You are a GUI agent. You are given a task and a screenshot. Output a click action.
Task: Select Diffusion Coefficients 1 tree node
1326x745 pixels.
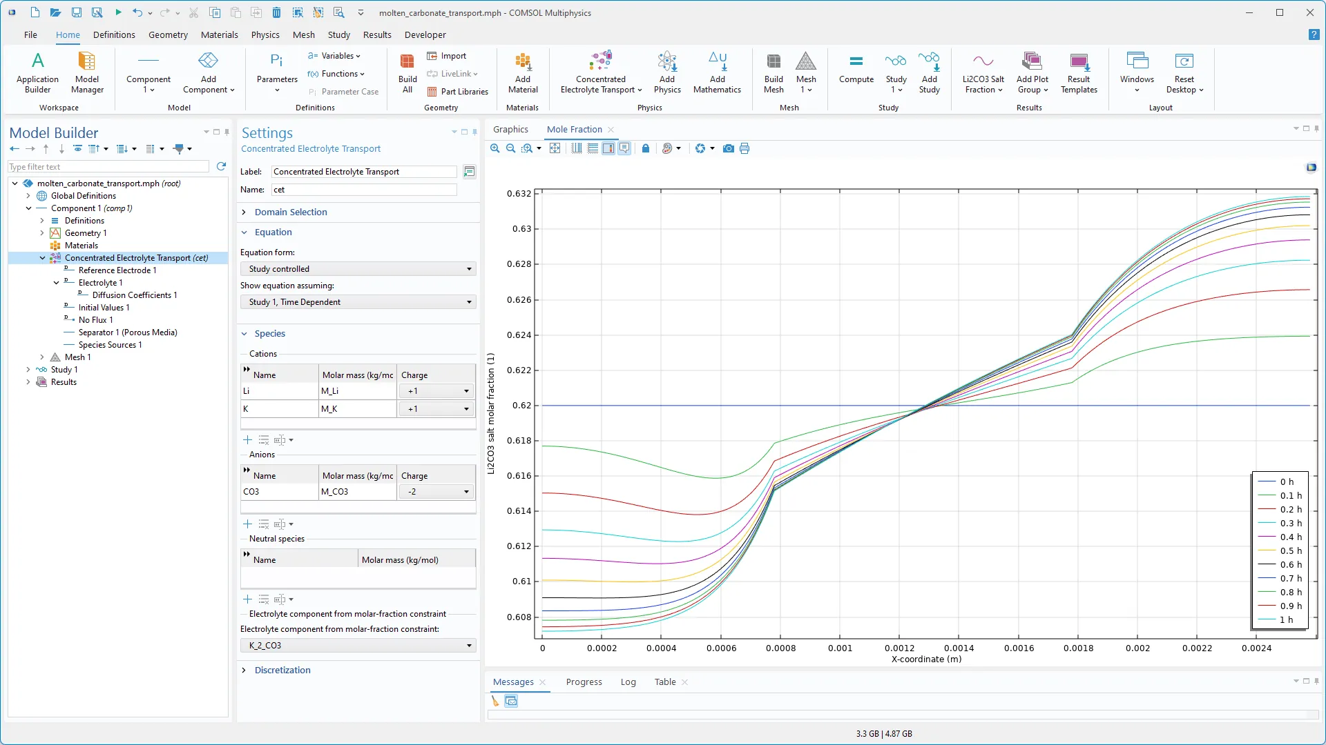[135, 295]
